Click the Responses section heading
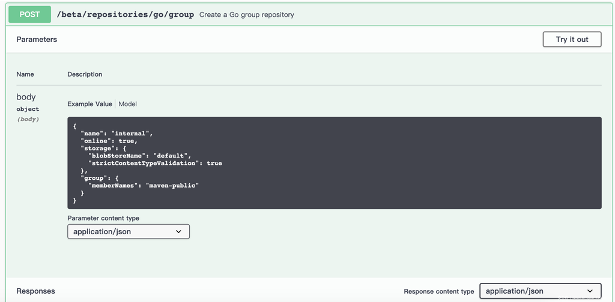 tap(35, 291)
